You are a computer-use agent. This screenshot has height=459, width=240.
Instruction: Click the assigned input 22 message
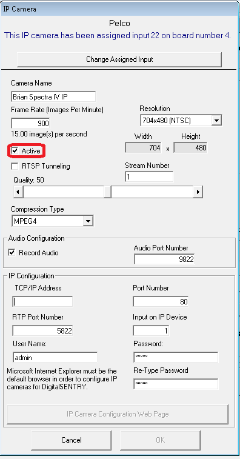pyautogui.click(x=118, y=36)
